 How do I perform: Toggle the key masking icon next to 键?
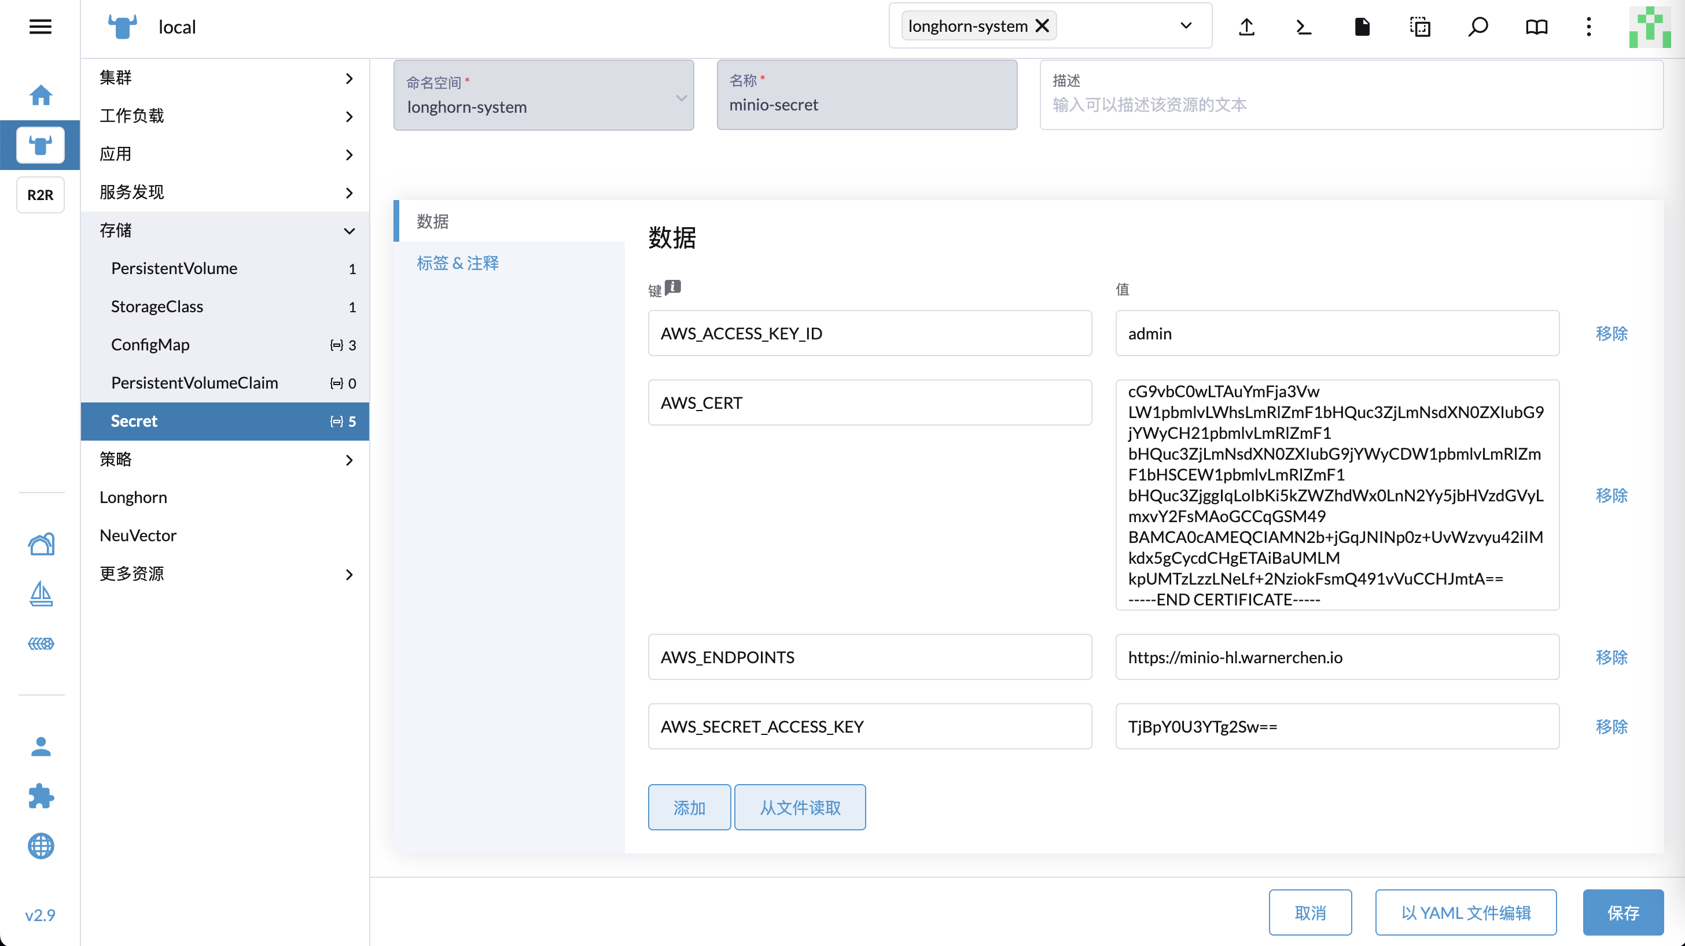click(674, 287)
